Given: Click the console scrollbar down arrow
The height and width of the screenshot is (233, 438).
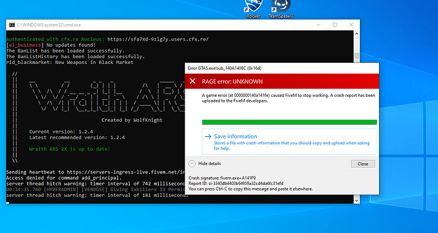Looking at the screenshot, I should 357,200.
